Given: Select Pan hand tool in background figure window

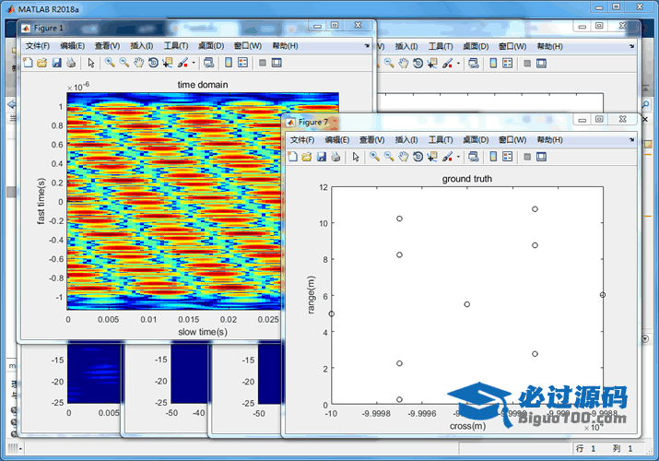Looking at the screenshot, I should tap(404, 64).
